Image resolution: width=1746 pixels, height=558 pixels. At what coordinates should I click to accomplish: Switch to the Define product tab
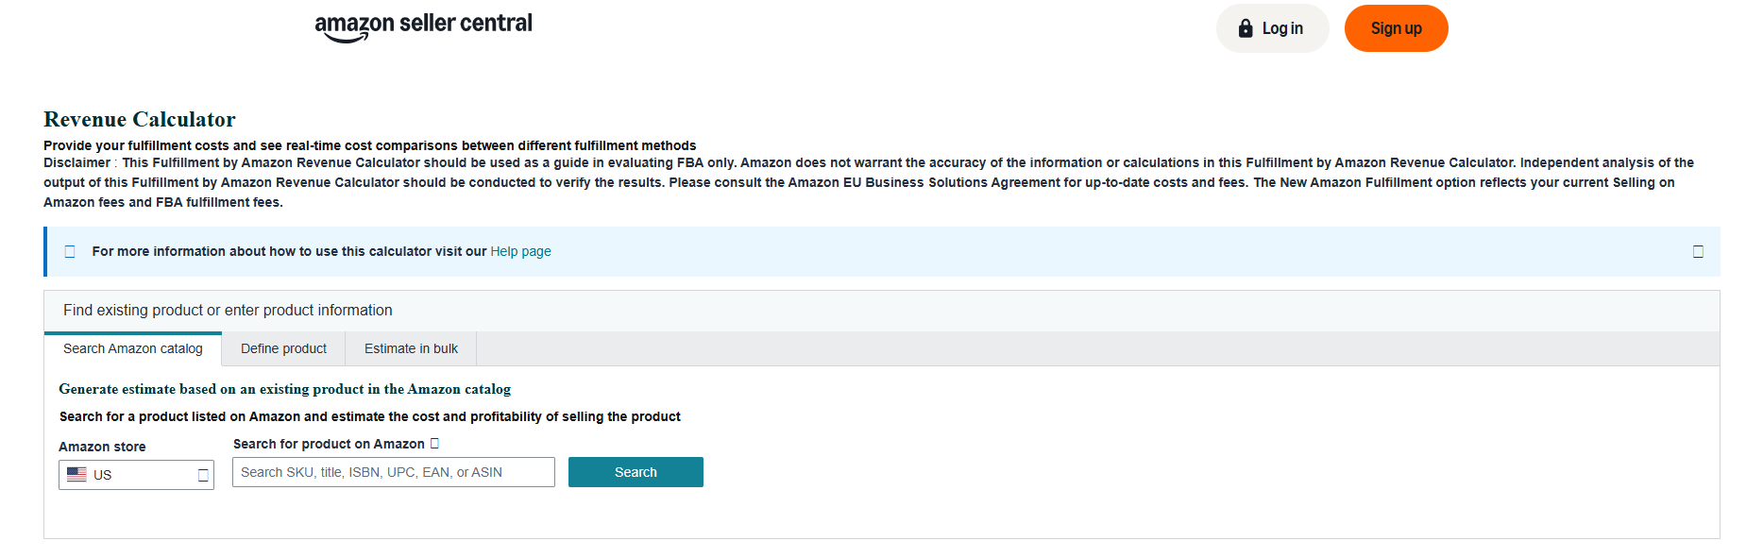click(283, 348)
